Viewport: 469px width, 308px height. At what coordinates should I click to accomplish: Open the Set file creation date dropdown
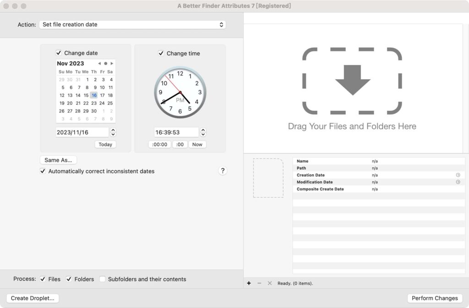coord(132,24)
